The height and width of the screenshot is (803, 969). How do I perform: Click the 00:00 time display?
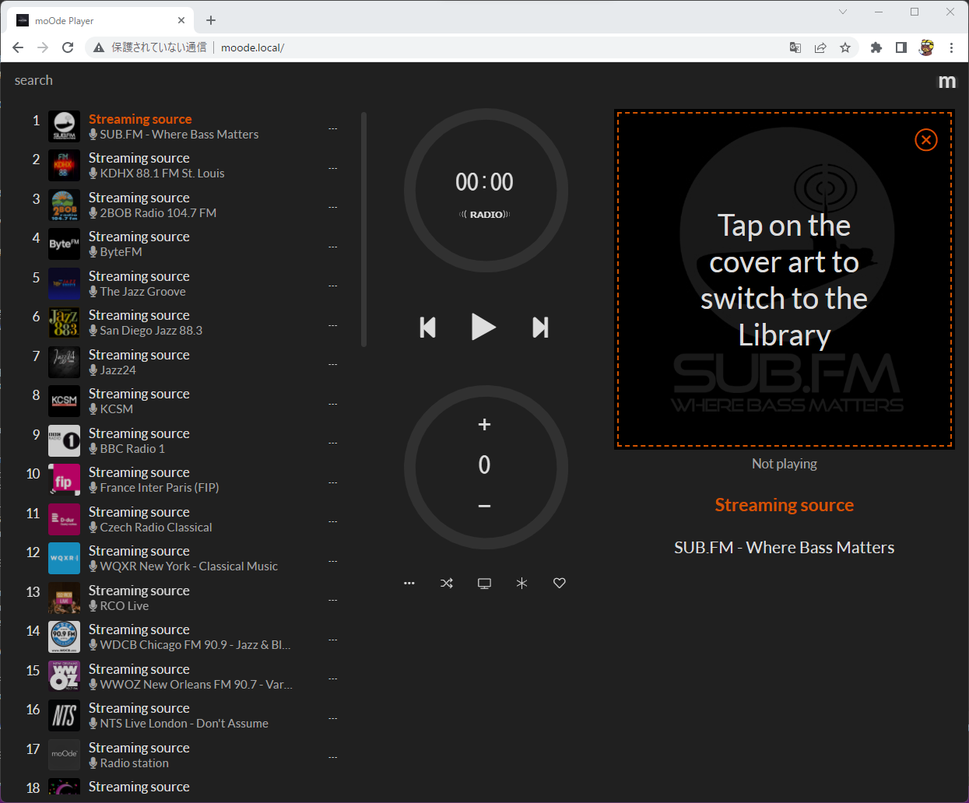coord(484,182)
